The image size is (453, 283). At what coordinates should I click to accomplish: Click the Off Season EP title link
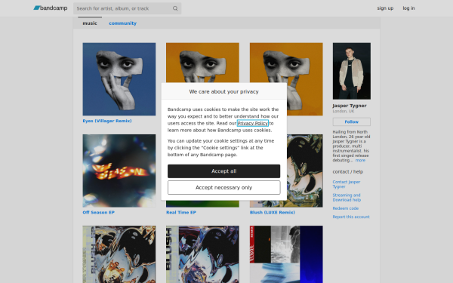click(98, 212)
